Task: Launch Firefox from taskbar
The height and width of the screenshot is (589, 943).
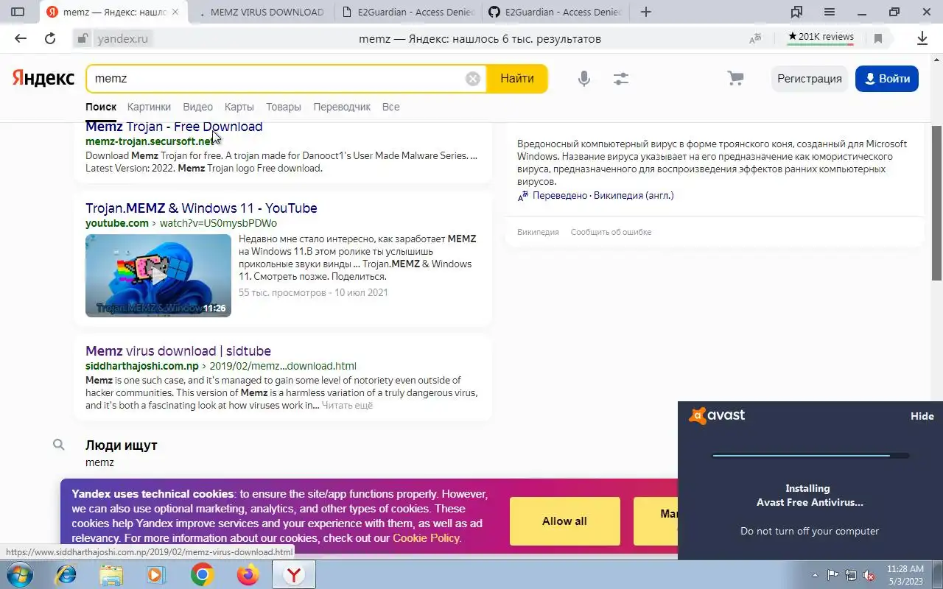Action: 248,574
